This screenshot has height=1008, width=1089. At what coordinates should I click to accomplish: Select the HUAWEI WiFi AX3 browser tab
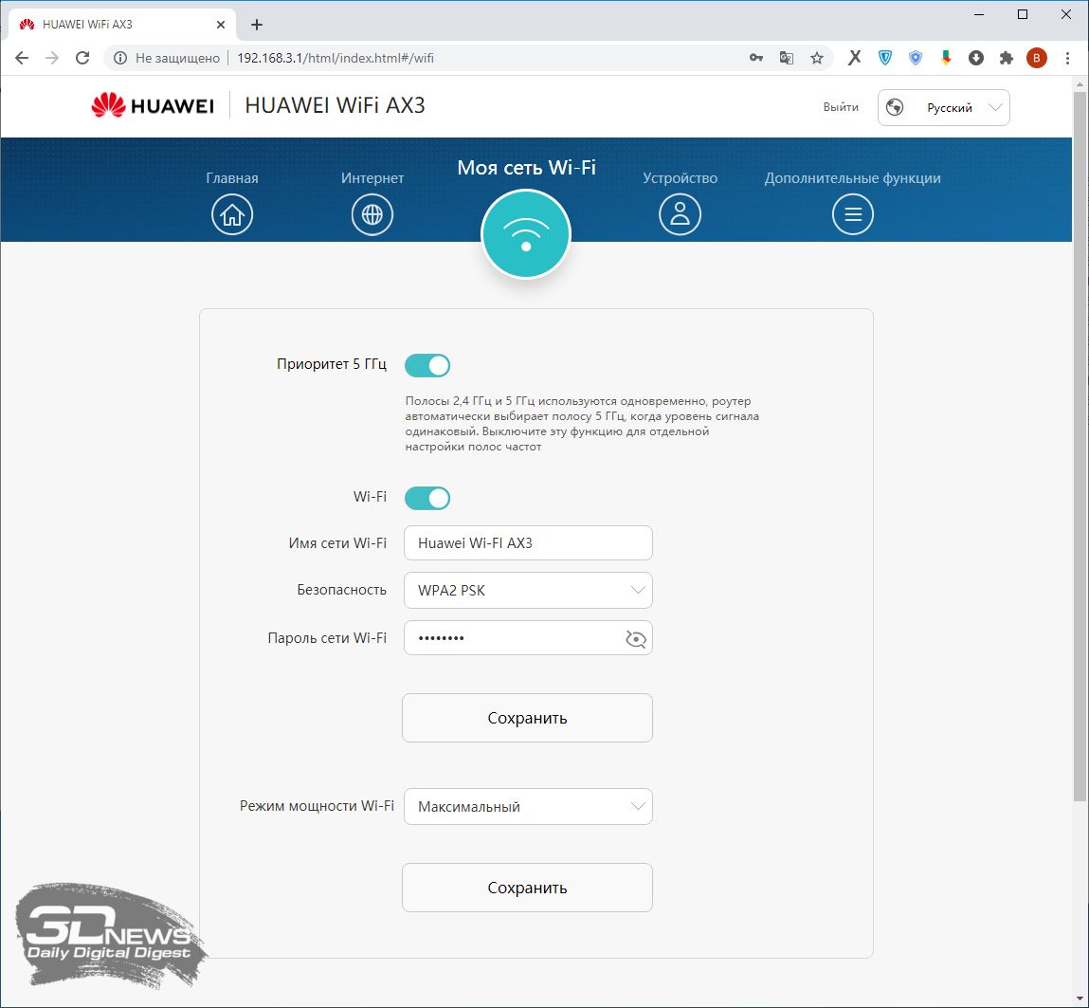pyautogui.click(x=123, y=25)
